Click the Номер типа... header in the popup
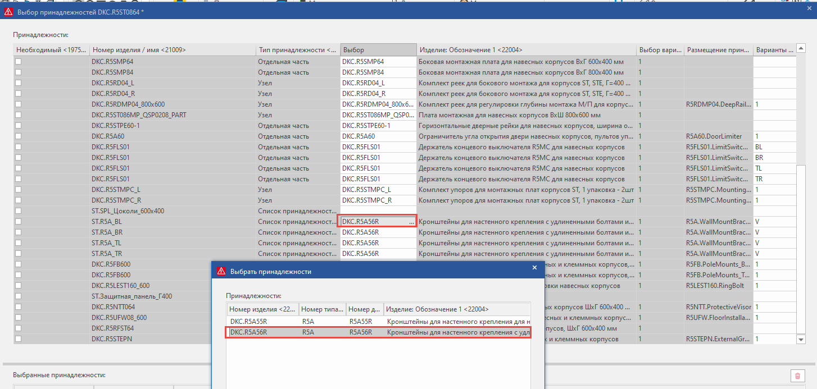The image size is (817, 389). click(322, 309)
